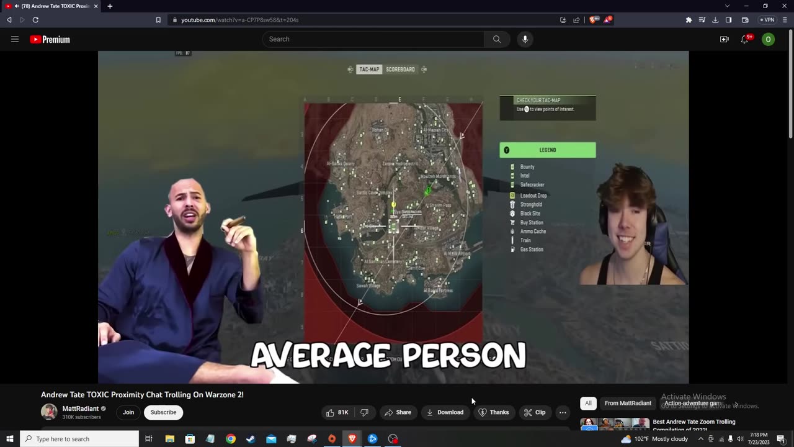Open the clock and calendar flyout
The height and width of the screenshot is (447, 794).
759,439
